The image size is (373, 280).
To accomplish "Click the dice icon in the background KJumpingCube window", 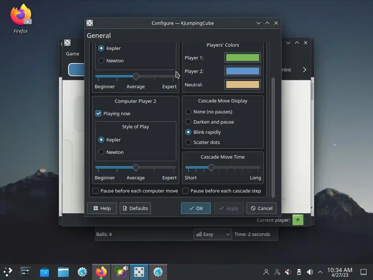I will coord(67,43).
